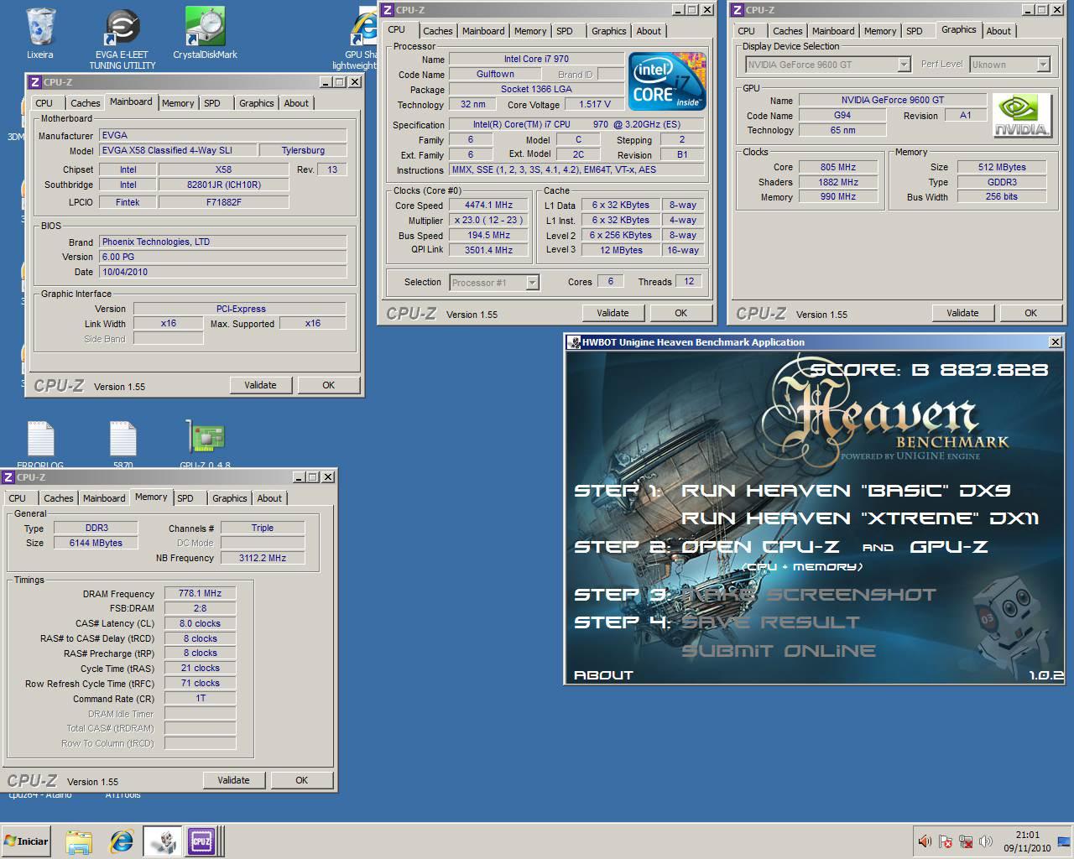Click Take Screenshot in Heaven app
The image size is (1074, 859).
coord(808,595)
